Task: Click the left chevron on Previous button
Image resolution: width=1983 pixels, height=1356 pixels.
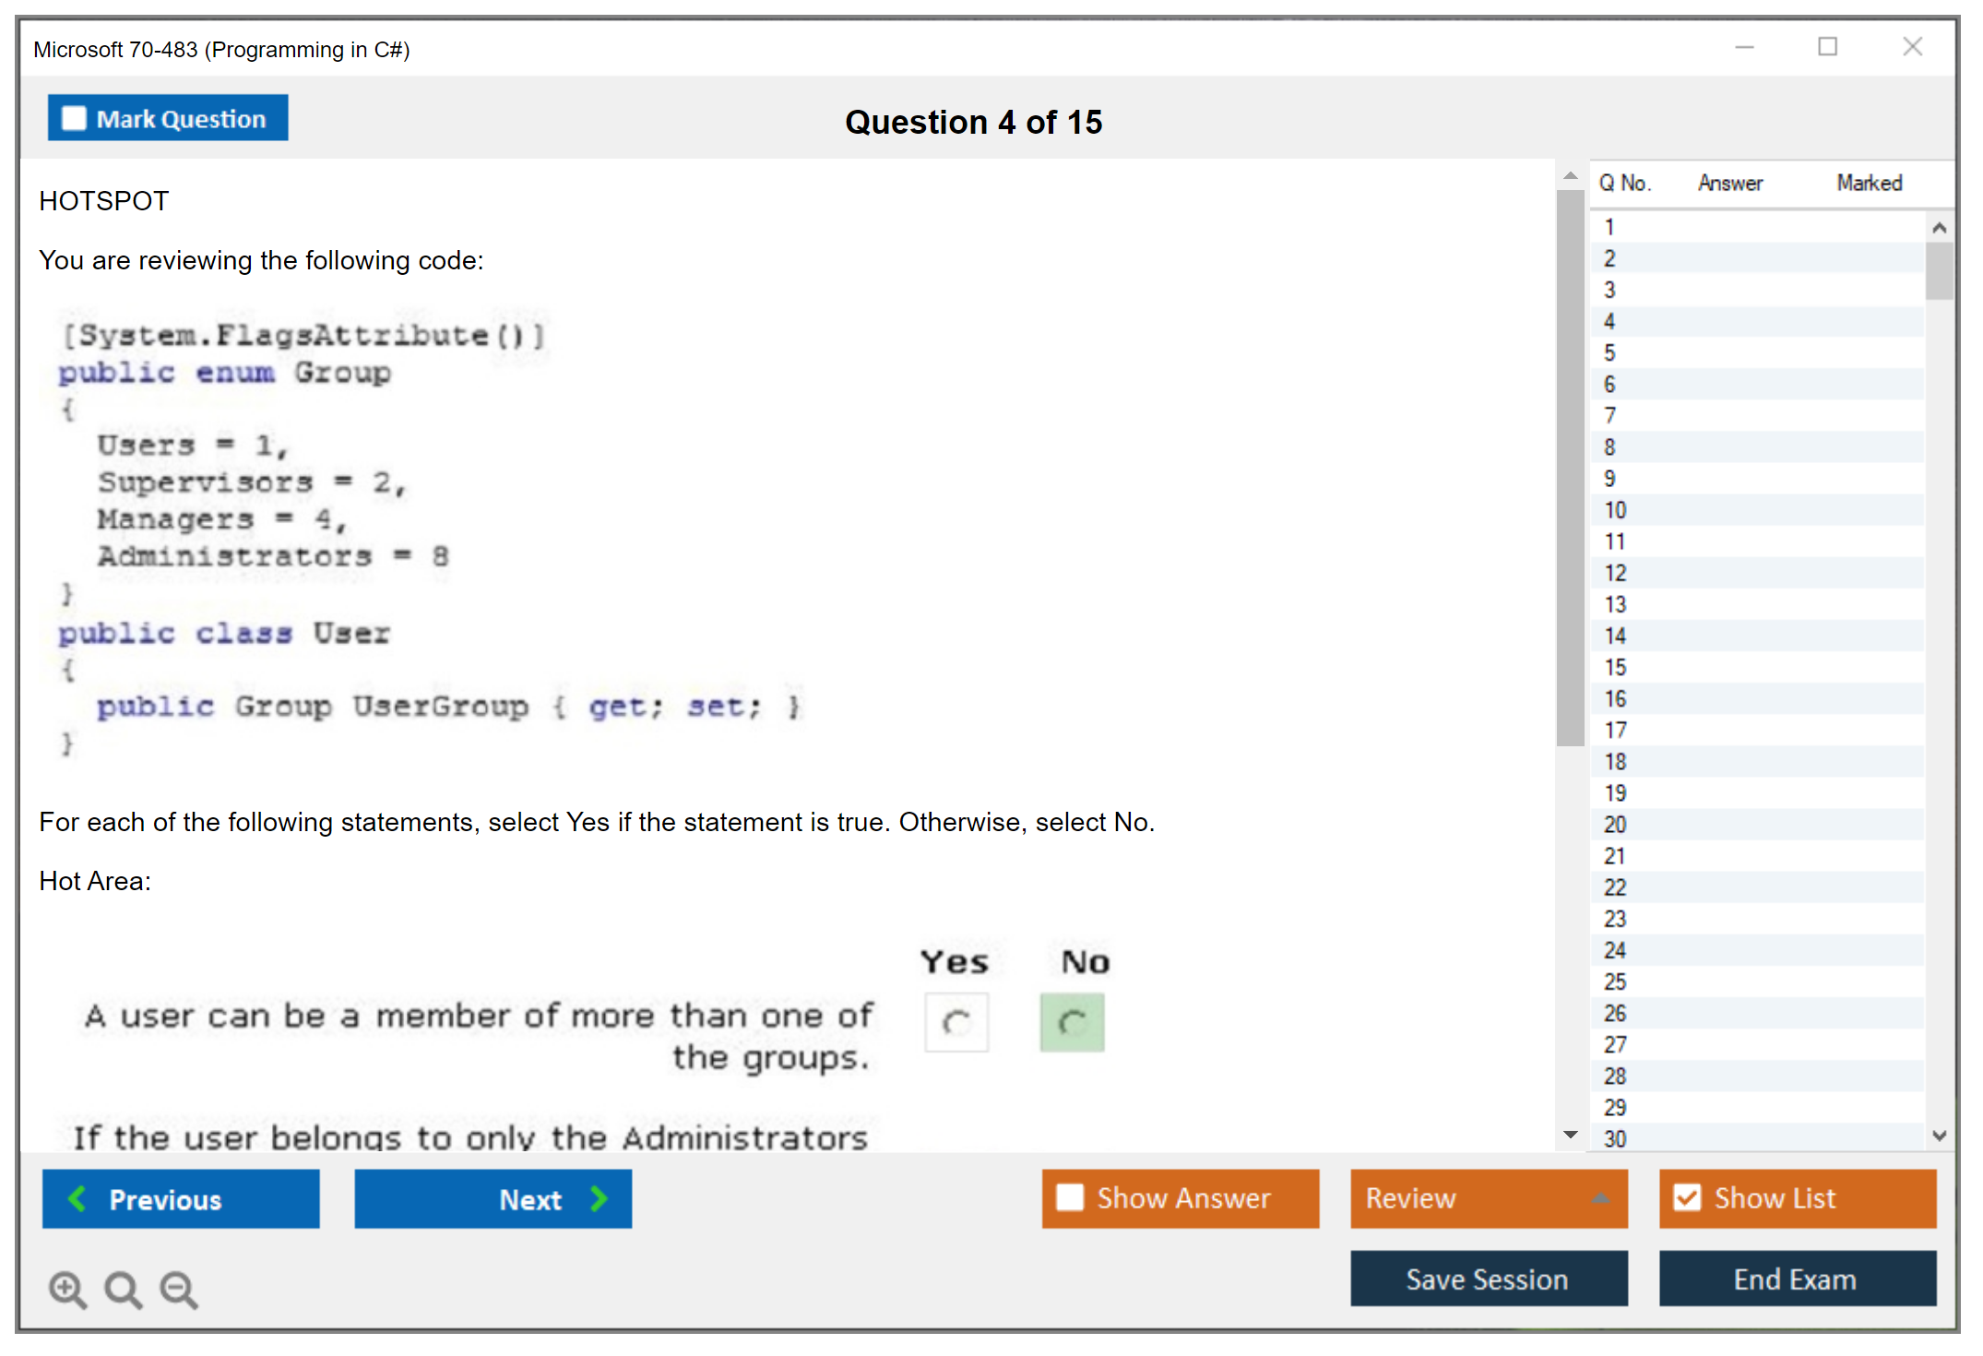Action: coord(77,1198)
